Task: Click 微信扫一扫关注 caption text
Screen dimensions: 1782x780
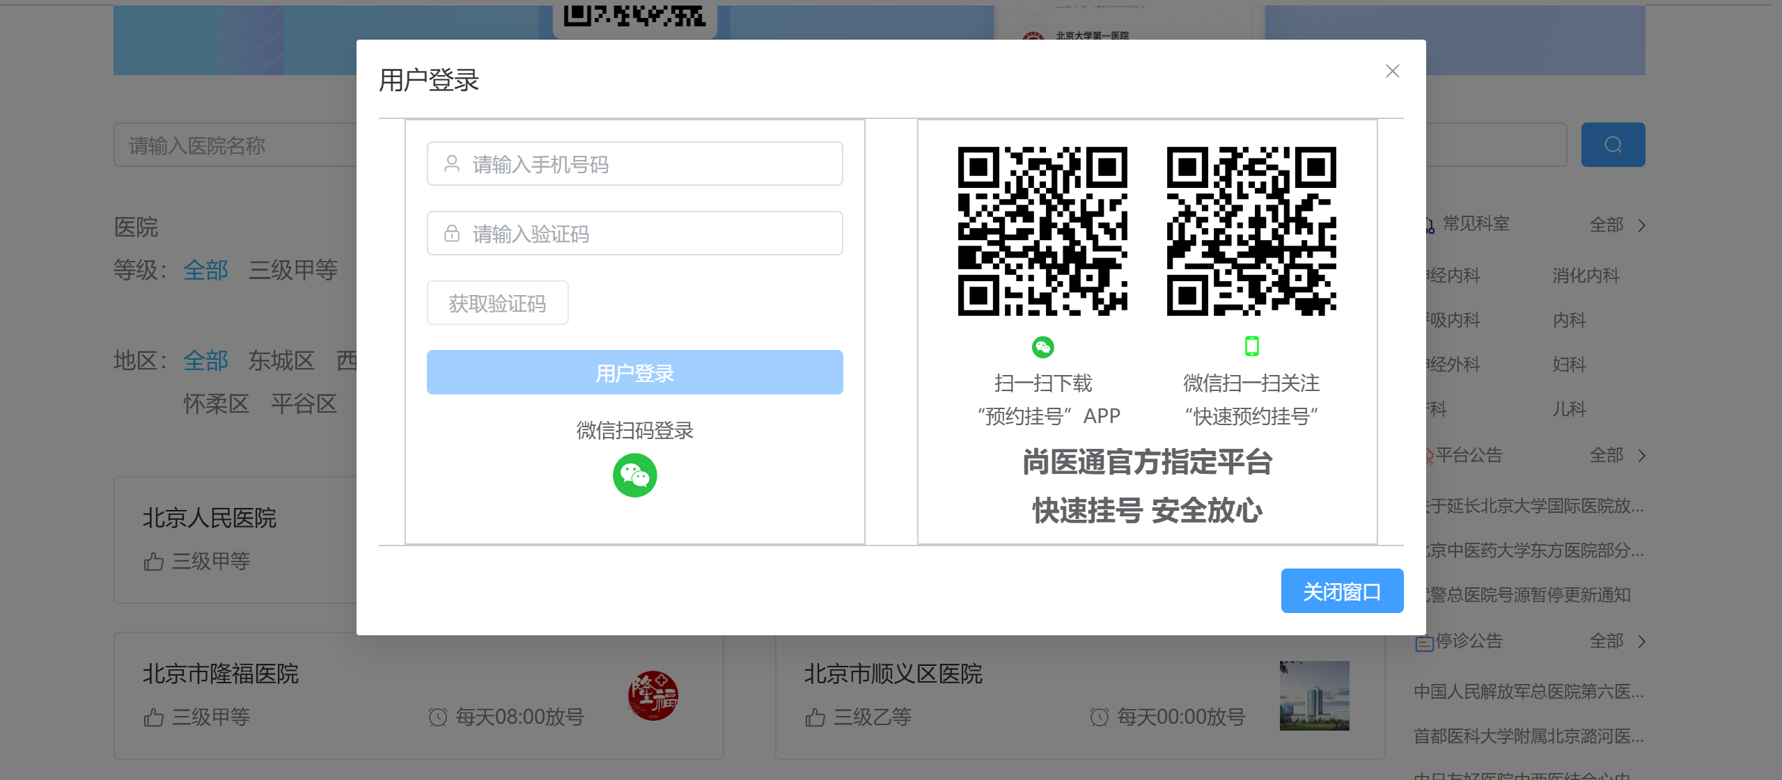Action: click(x=1251, y=383)
